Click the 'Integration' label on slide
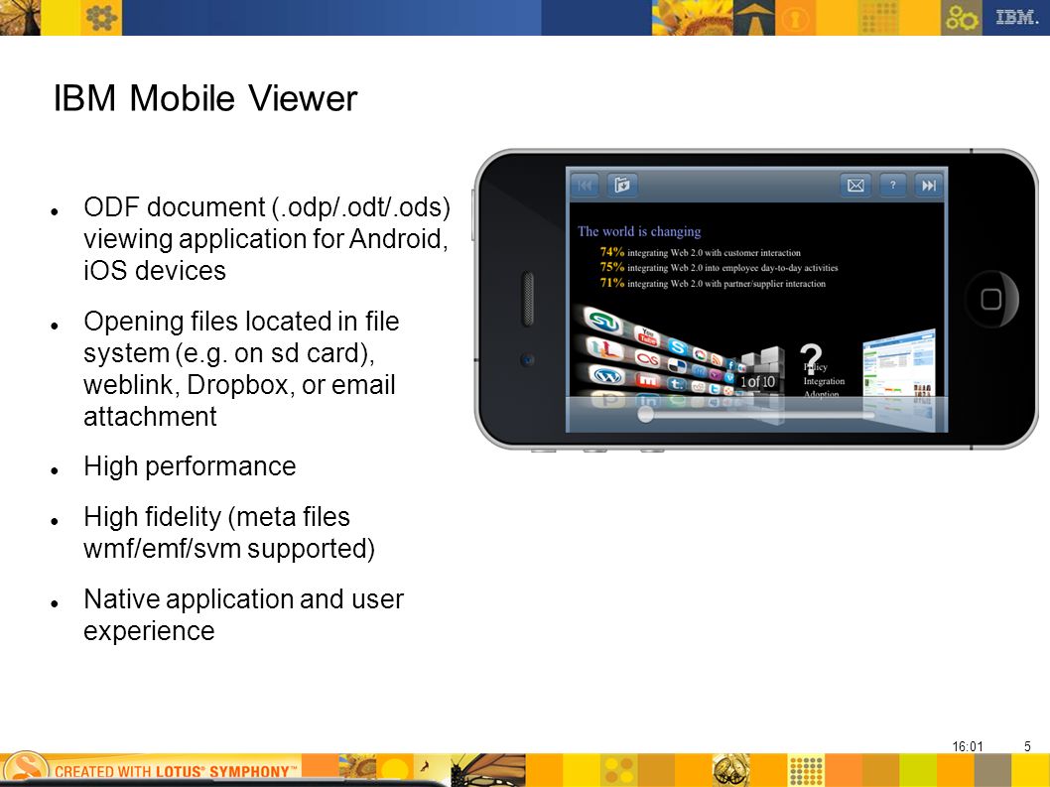The width and height of the screenshot is (1050, 787). click(x=825, y=381)
